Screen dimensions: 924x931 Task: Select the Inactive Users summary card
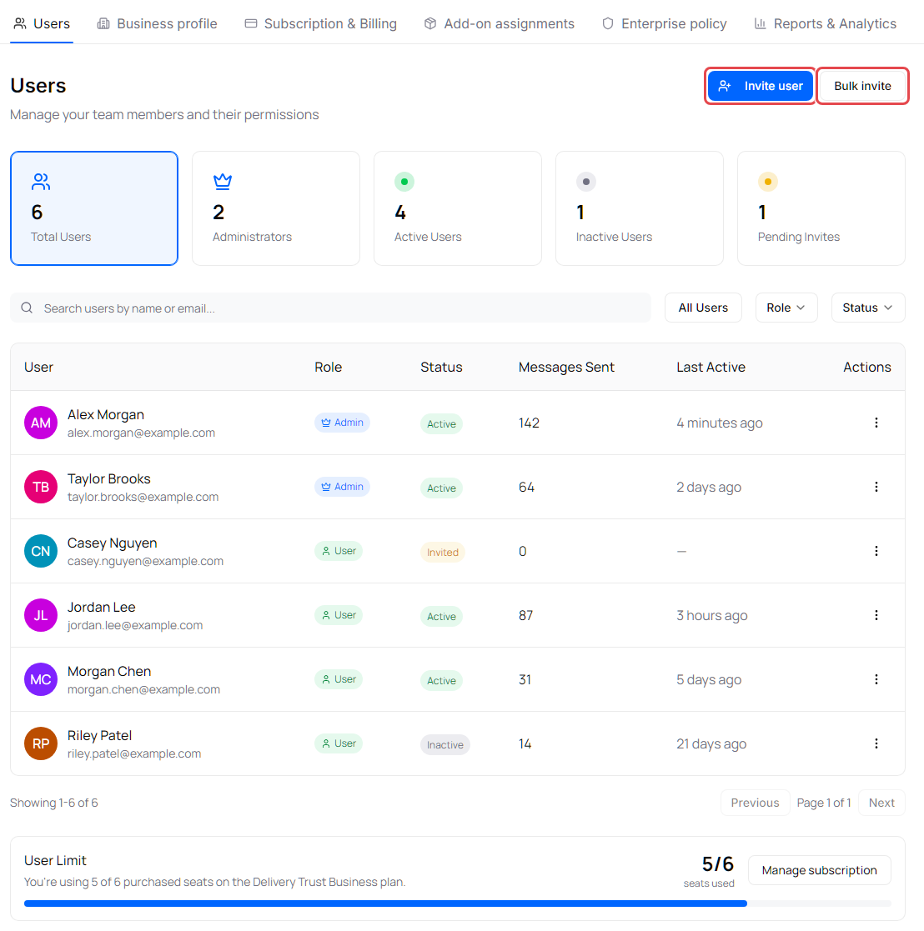640,208
